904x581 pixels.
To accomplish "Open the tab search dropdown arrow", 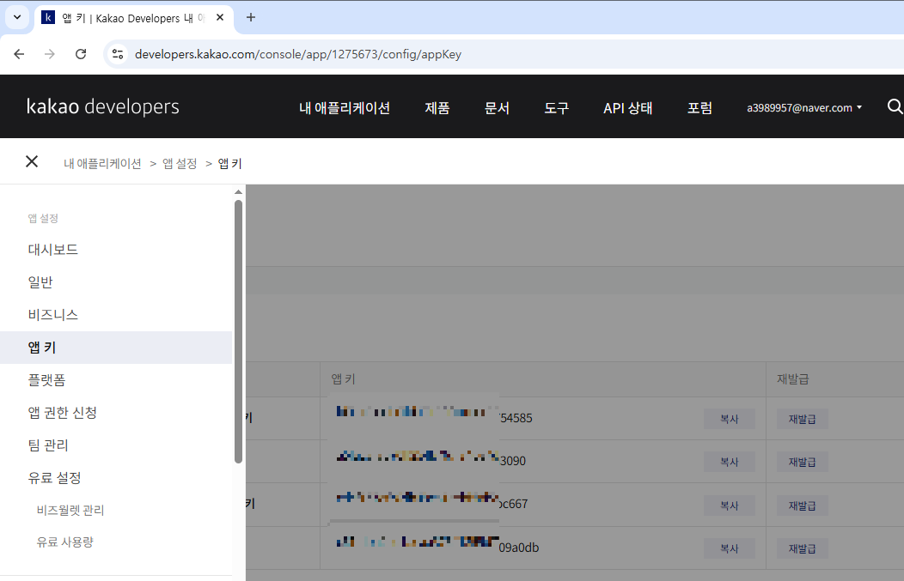I will pos(17,17).
